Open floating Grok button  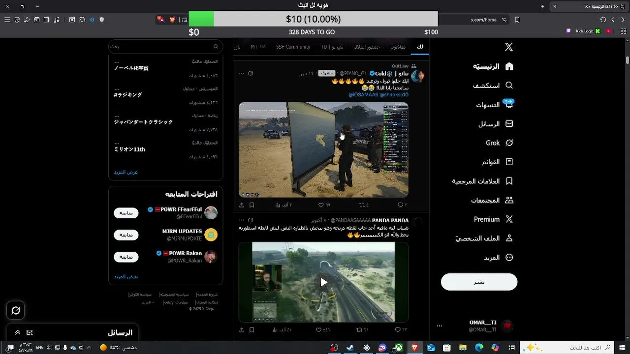coord(16,310)
